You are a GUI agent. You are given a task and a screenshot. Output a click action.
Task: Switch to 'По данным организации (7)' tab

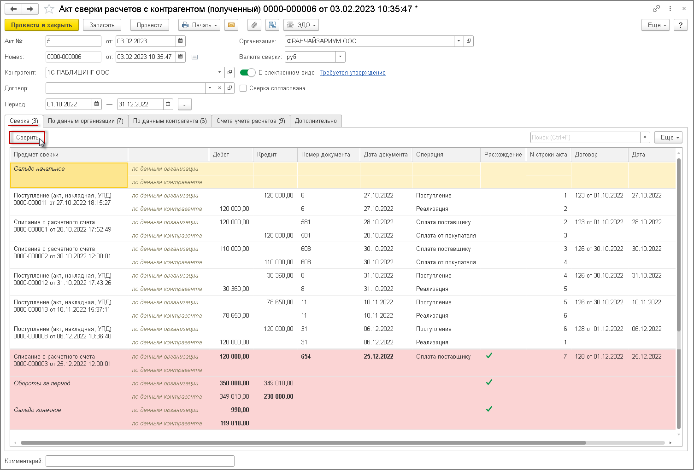tap(85, 121)
